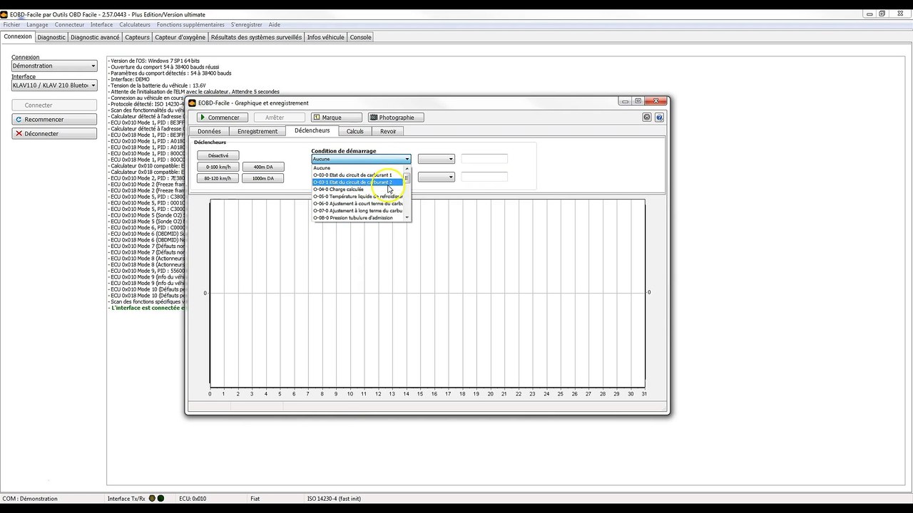The image size is (913, 513).
Task: Switch to Capteur d'oxygène tab
Action: [x=180, y=37]
